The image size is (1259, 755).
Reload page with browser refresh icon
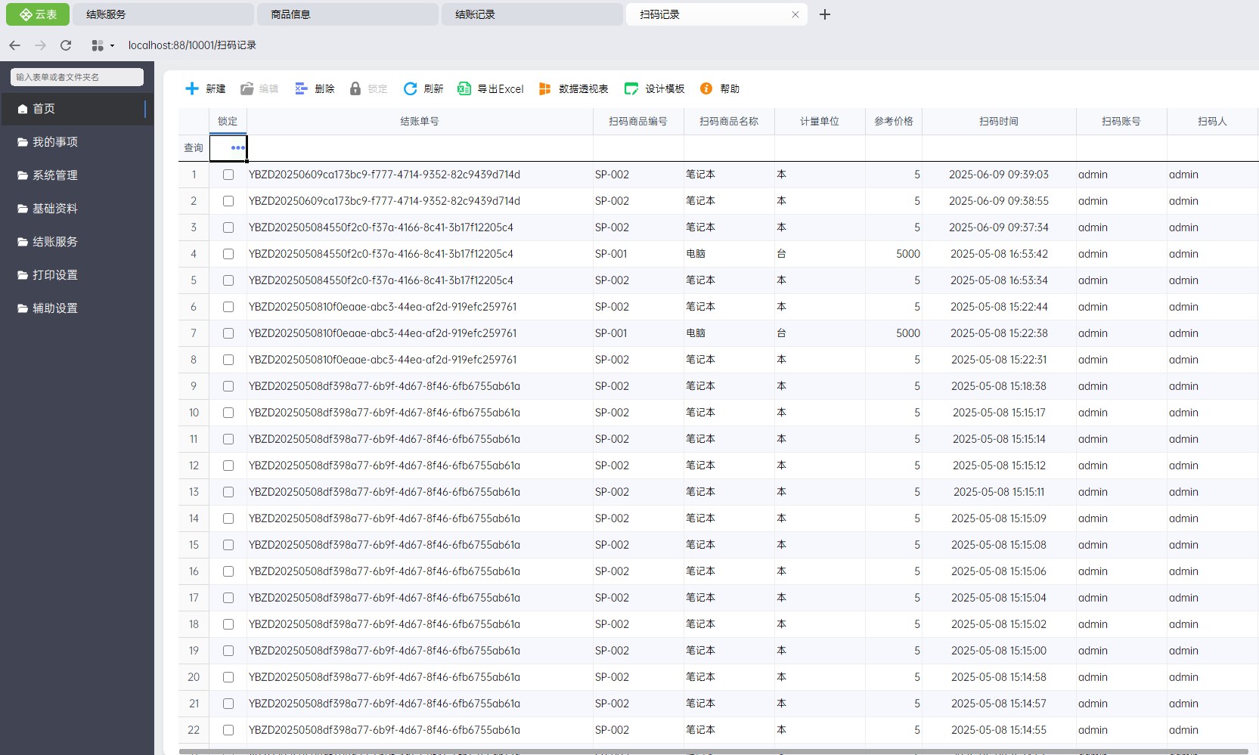point(66,45)
